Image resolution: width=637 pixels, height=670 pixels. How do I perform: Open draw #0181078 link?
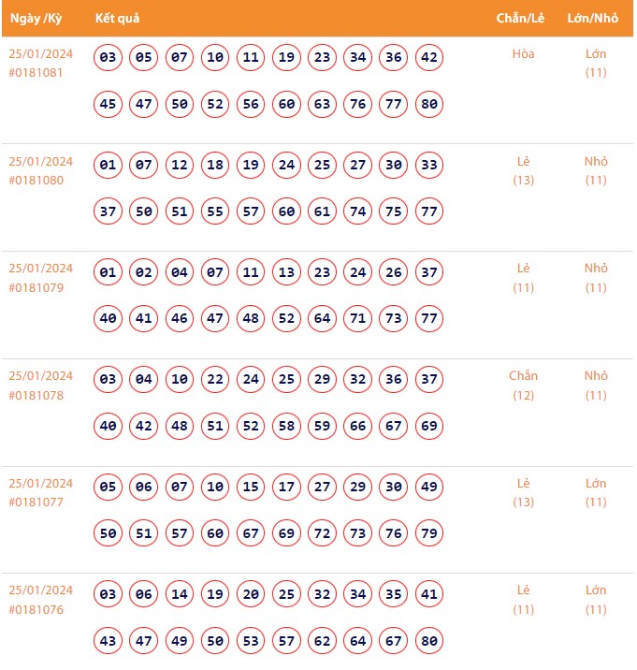[36, 395]
